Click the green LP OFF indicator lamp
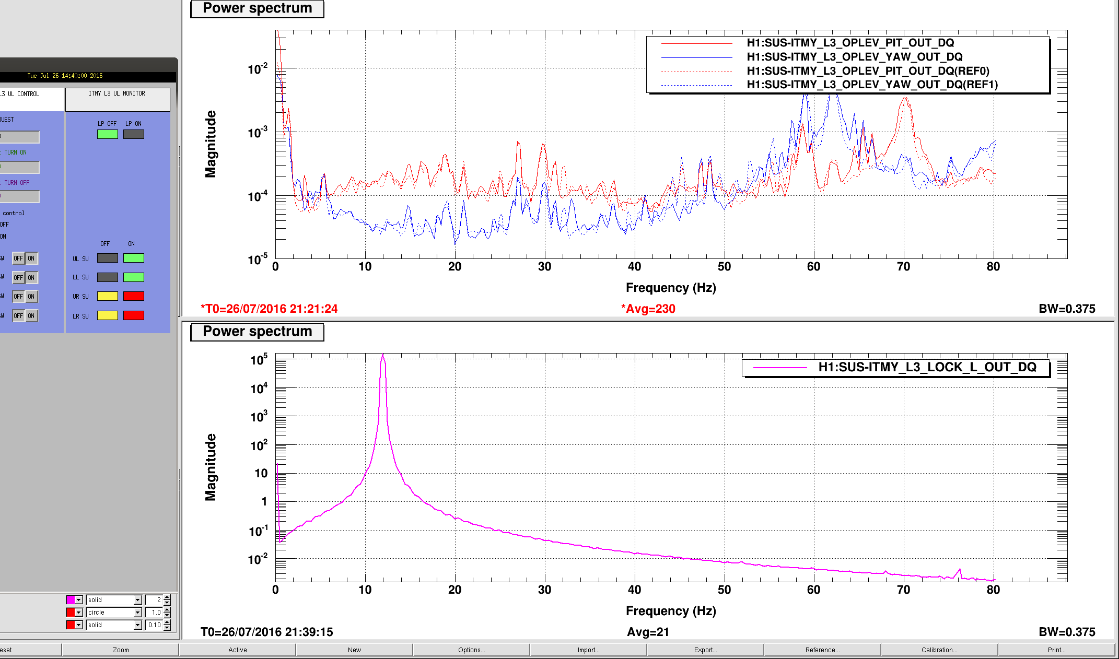 click(x=108, y=134)
